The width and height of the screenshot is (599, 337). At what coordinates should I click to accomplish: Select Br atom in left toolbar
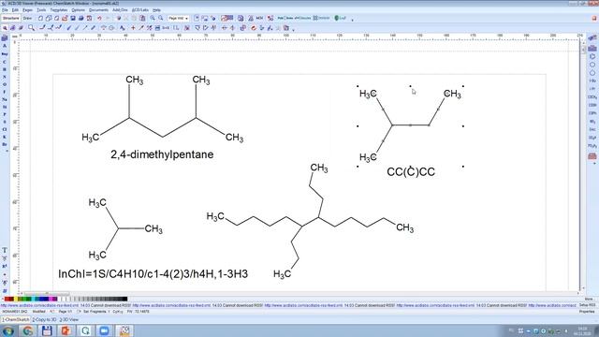click(x=5, y=144)
